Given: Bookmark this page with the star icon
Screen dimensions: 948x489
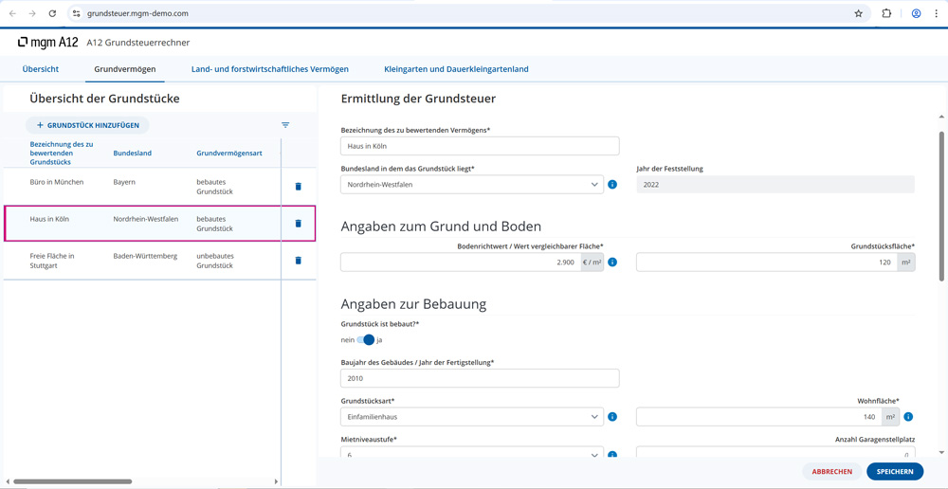Looking at the screenshot, I should coord(859,14).
